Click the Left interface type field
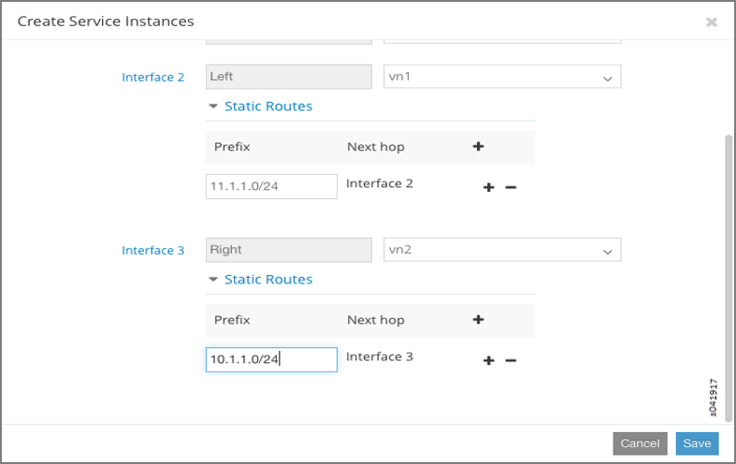Image resolution: width=736 pixels, height=464 pixels. (x=288, y=77)
